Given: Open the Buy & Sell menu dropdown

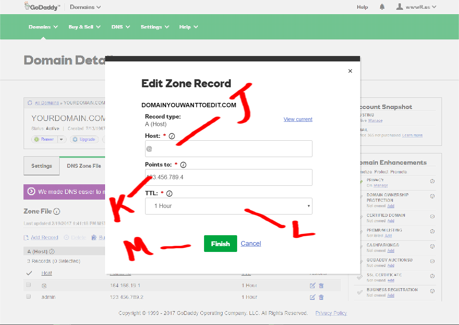Looking at the screenshot, I should coord(84,27).
